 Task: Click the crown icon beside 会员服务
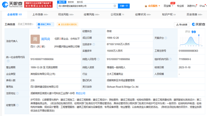pos(146,6)
